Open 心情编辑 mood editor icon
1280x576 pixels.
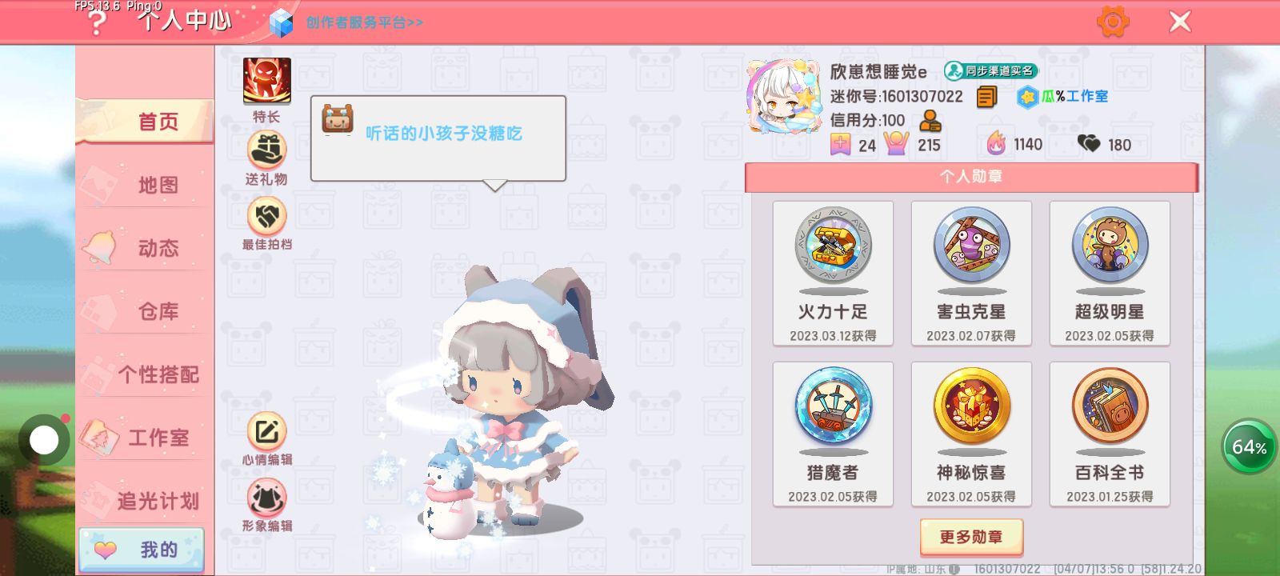pyautogui.click(x=266, y=432)
